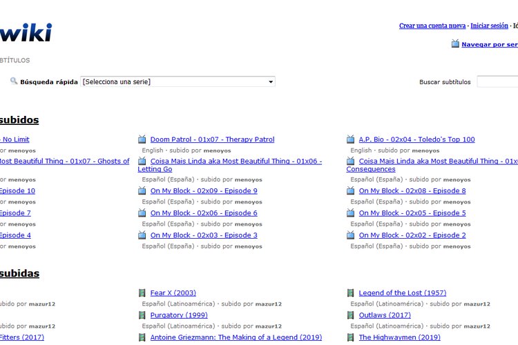Click the wiki logo
518x345 pixels.
click(x=26, y=32)
